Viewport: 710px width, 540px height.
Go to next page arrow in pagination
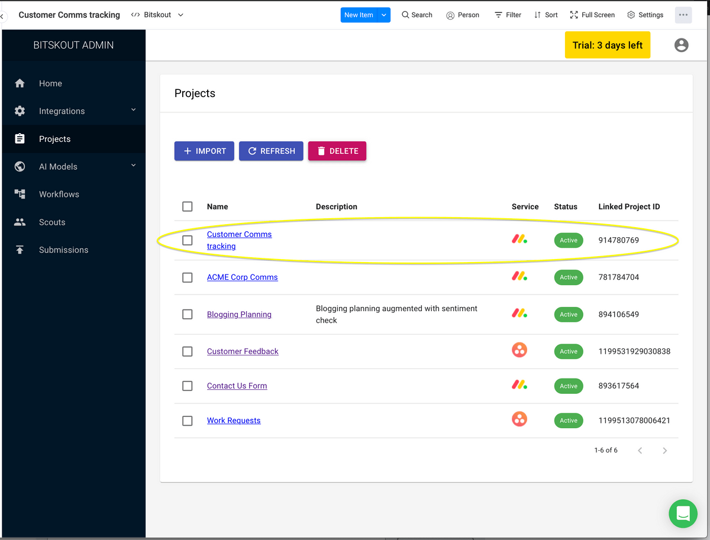[664, 451]
